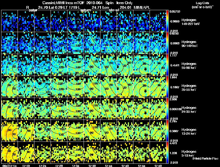Screen dimensions: 220x167
Task: Open the 90-149 keV panel at 17:54
Action: 142,43
